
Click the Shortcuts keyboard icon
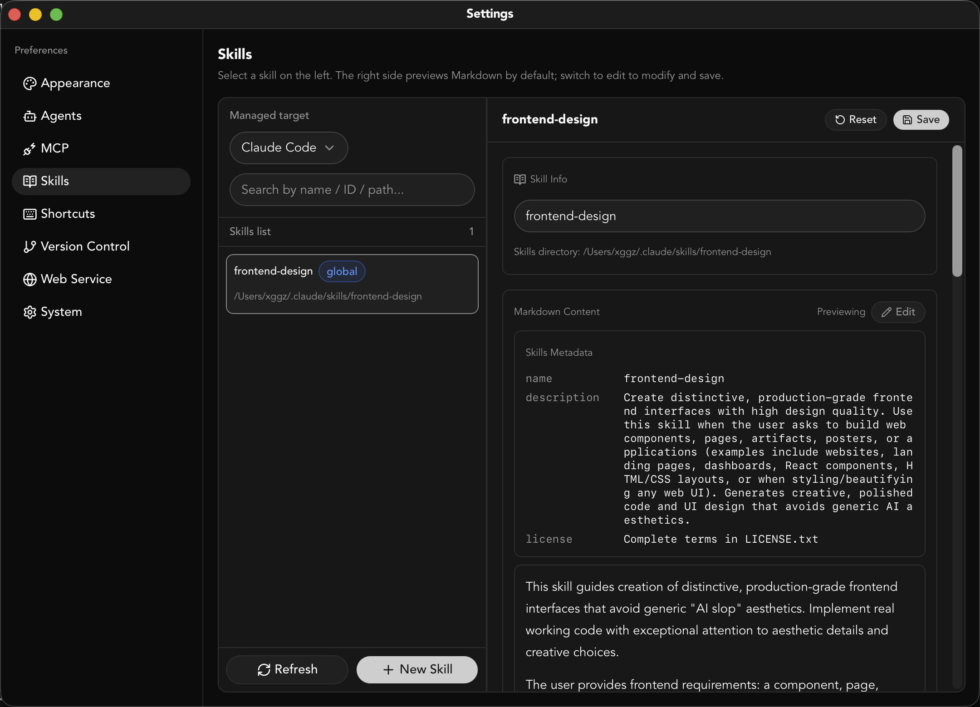click(x=29, y=214)
